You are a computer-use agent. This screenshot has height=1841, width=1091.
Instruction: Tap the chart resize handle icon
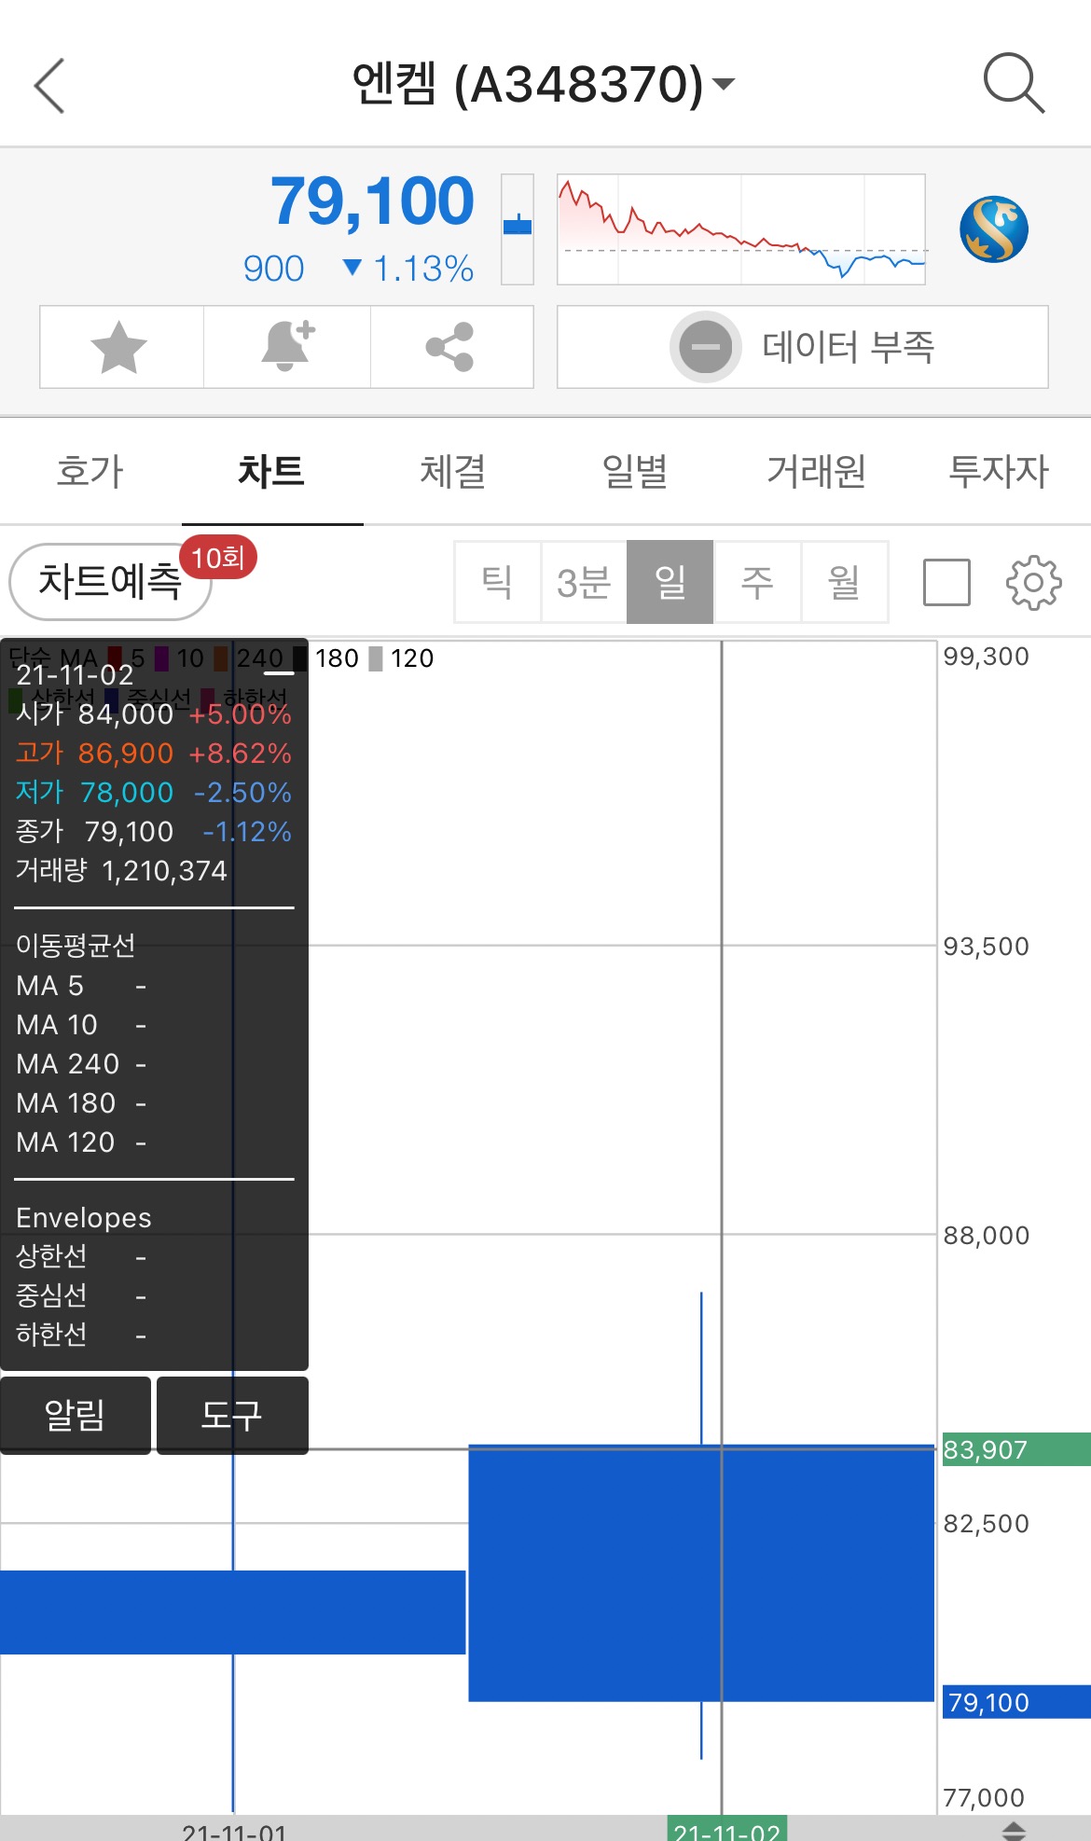(x=1014, y=1830)
